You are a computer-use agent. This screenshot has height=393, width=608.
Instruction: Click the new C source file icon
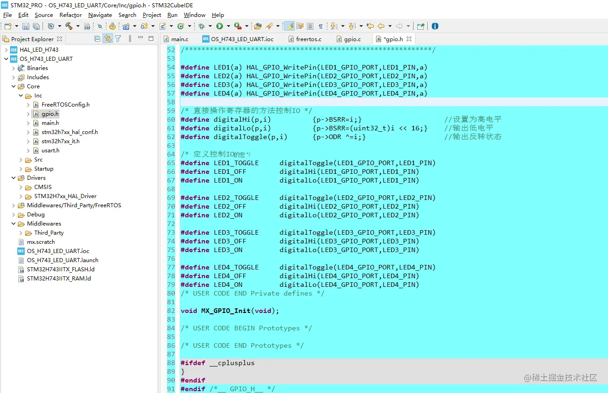(163, 26)
